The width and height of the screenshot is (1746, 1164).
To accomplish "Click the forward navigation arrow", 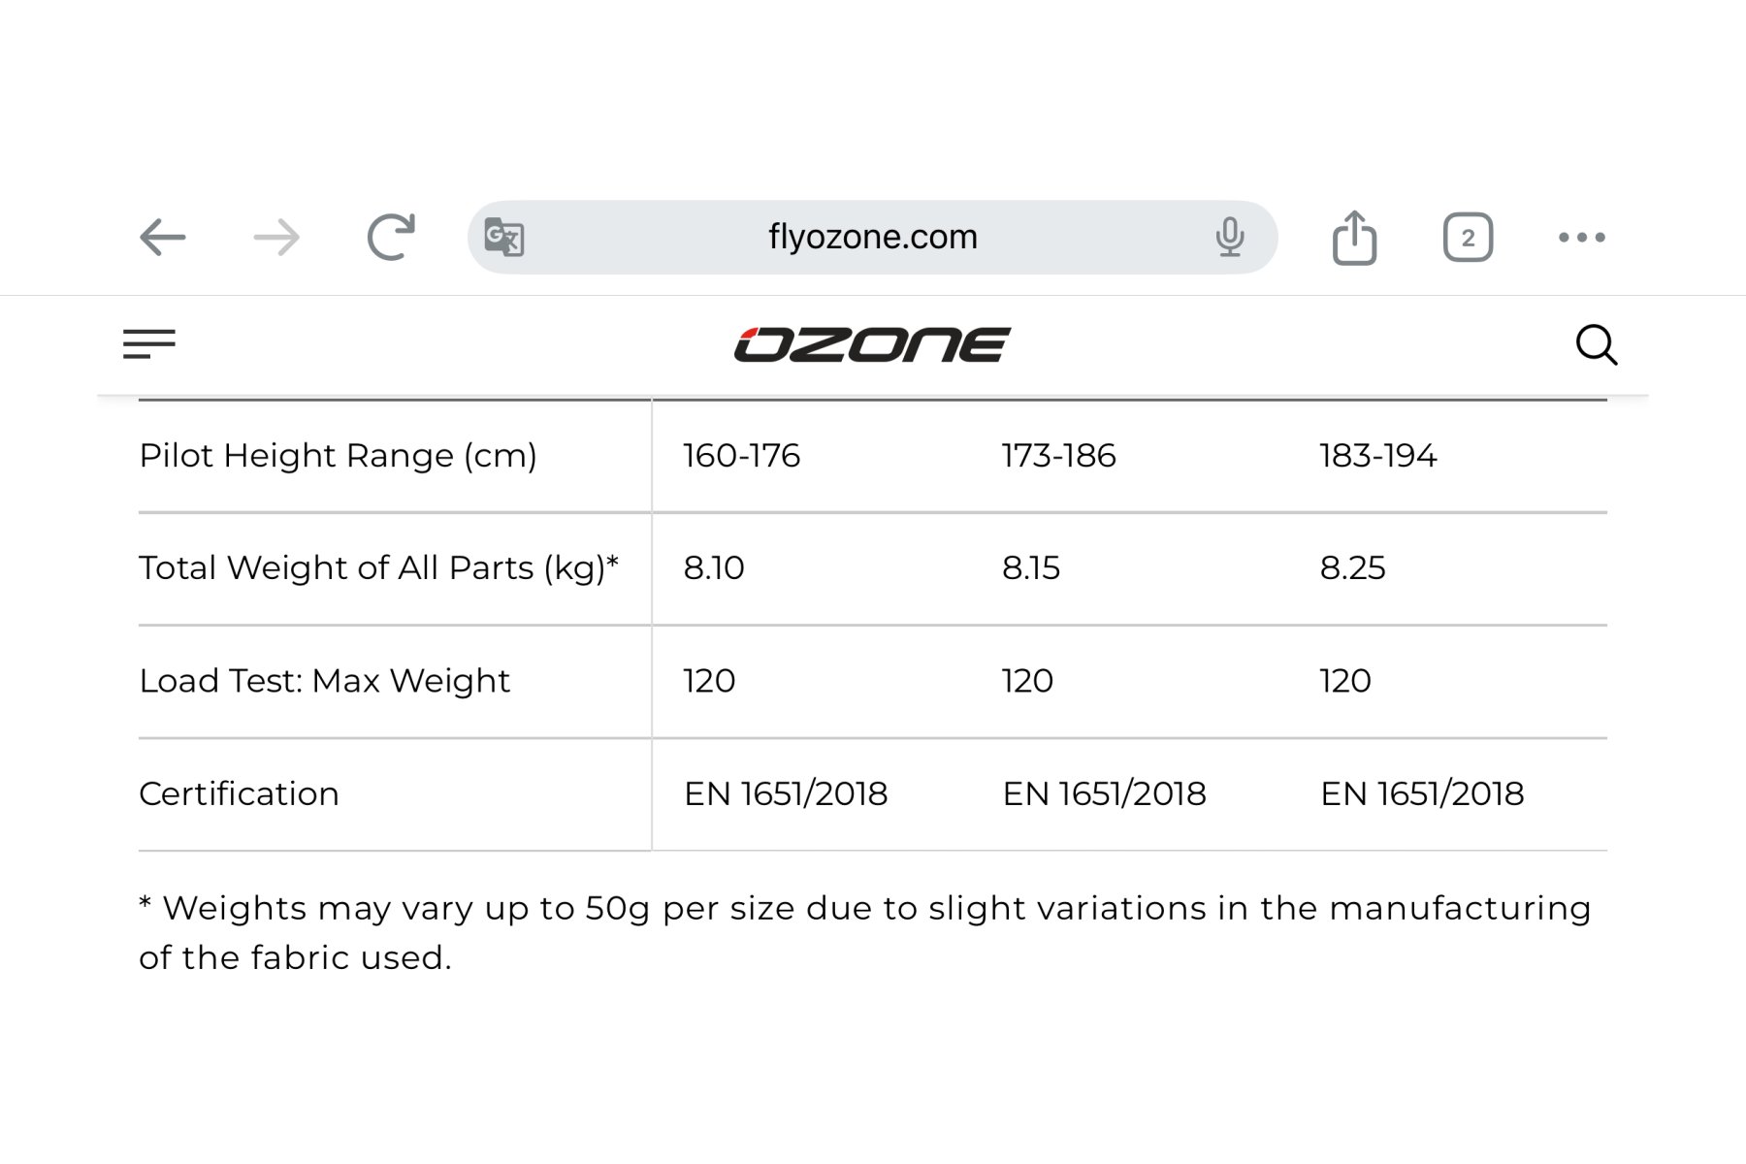I will click(276, 238).
